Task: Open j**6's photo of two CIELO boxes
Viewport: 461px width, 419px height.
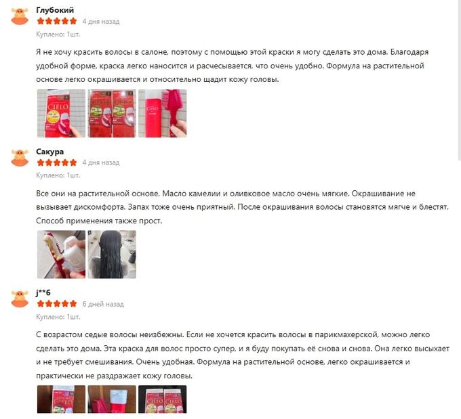Action: click(163, 399)
